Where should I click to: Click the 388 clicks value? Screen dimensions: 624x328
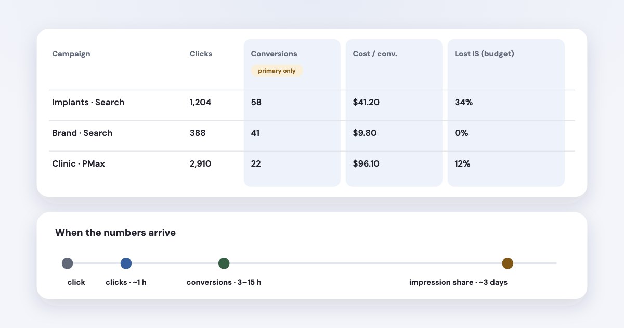pos(198,133)
